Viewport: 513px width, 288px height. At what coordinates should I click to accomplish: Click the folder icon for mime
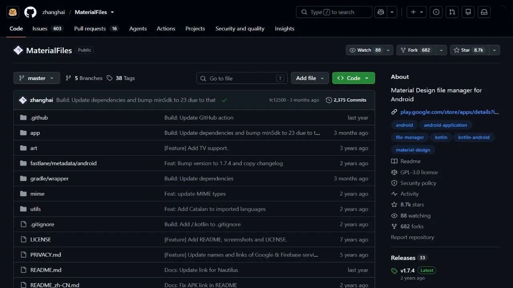(x=23, y=194)
